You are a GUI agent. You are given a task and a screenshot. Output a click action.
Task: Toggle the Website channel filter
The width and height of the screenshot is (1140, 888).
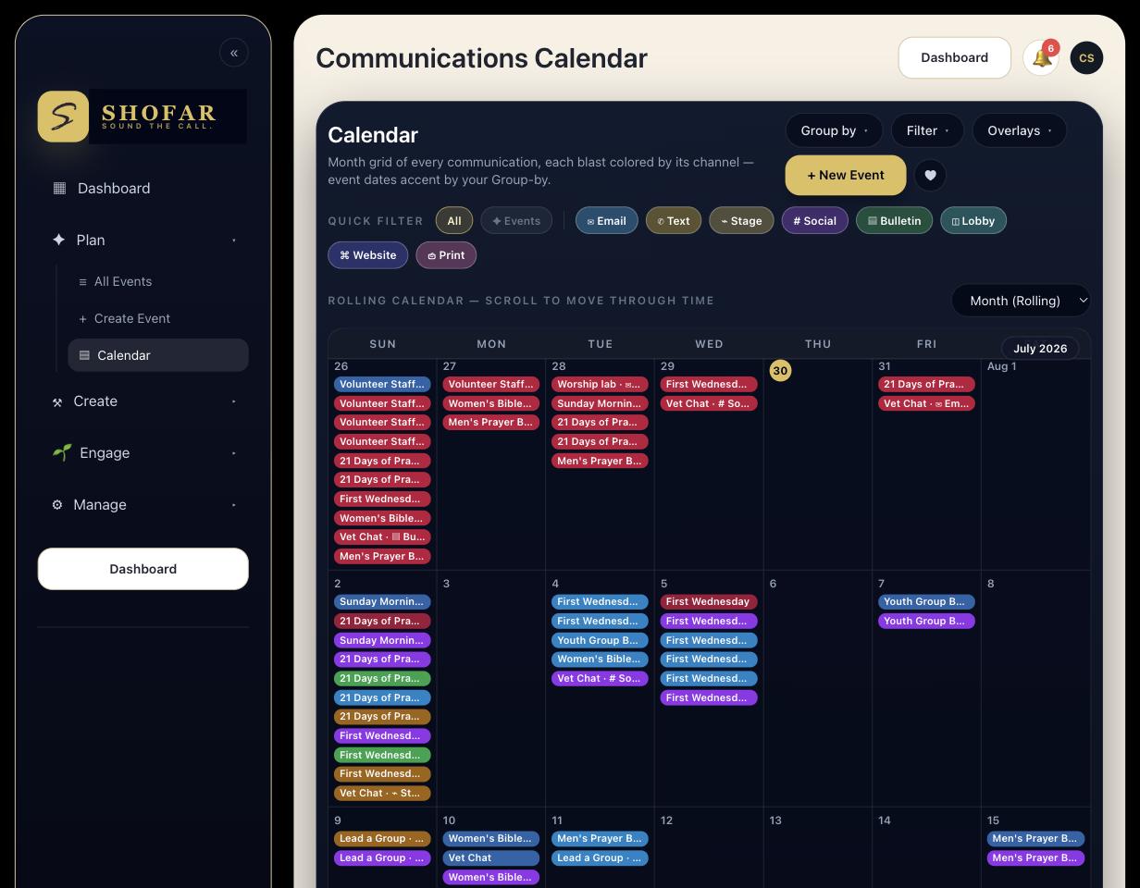point(368,255)
